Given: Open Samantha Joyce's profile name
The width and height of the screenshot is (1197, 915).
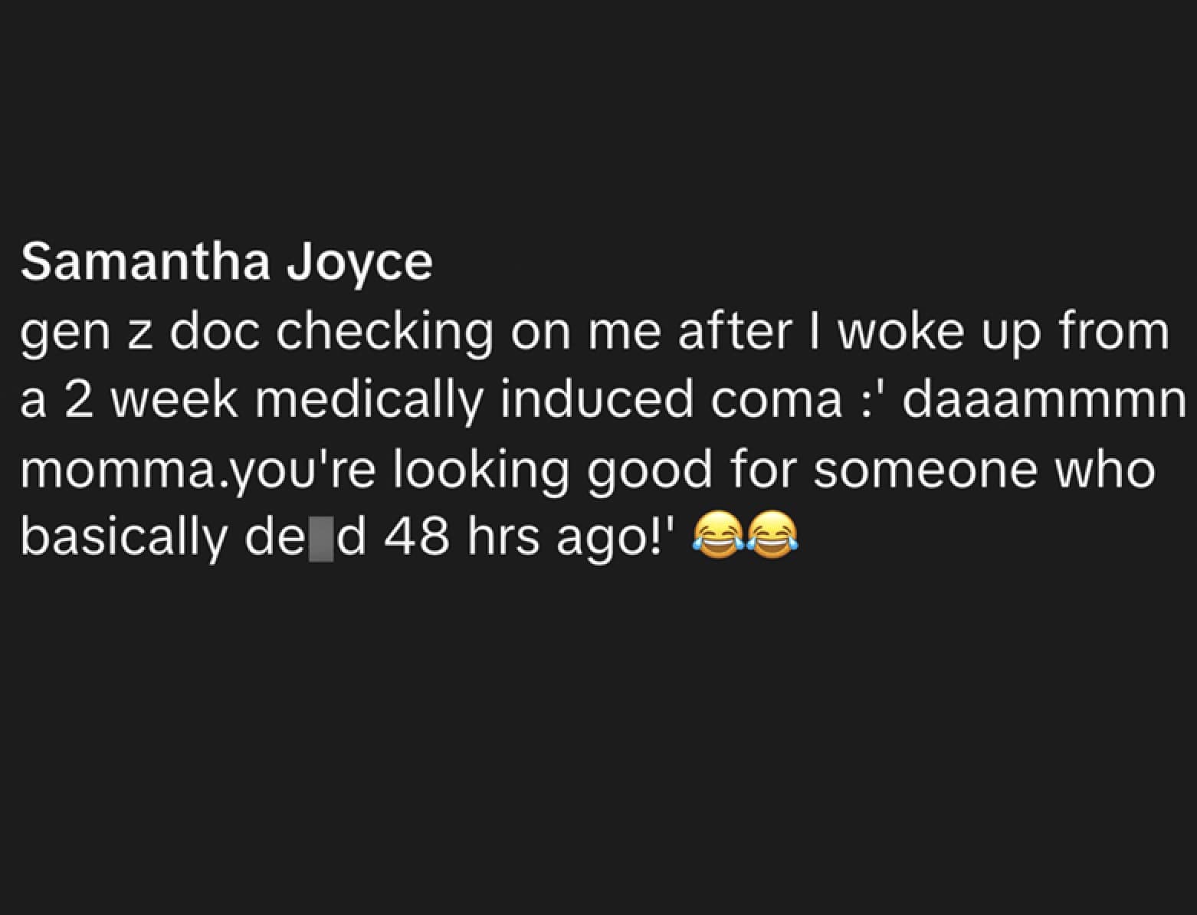Looking at the screenshot, I should tap(227, 262).
